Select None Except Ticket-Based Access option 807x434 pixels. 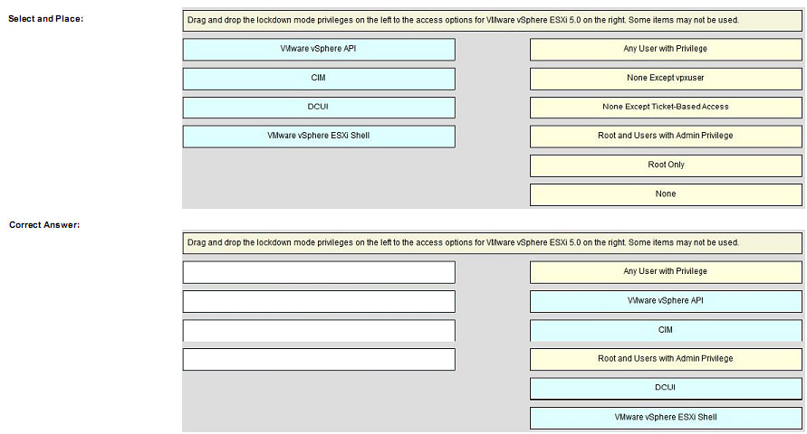[666, 108]
